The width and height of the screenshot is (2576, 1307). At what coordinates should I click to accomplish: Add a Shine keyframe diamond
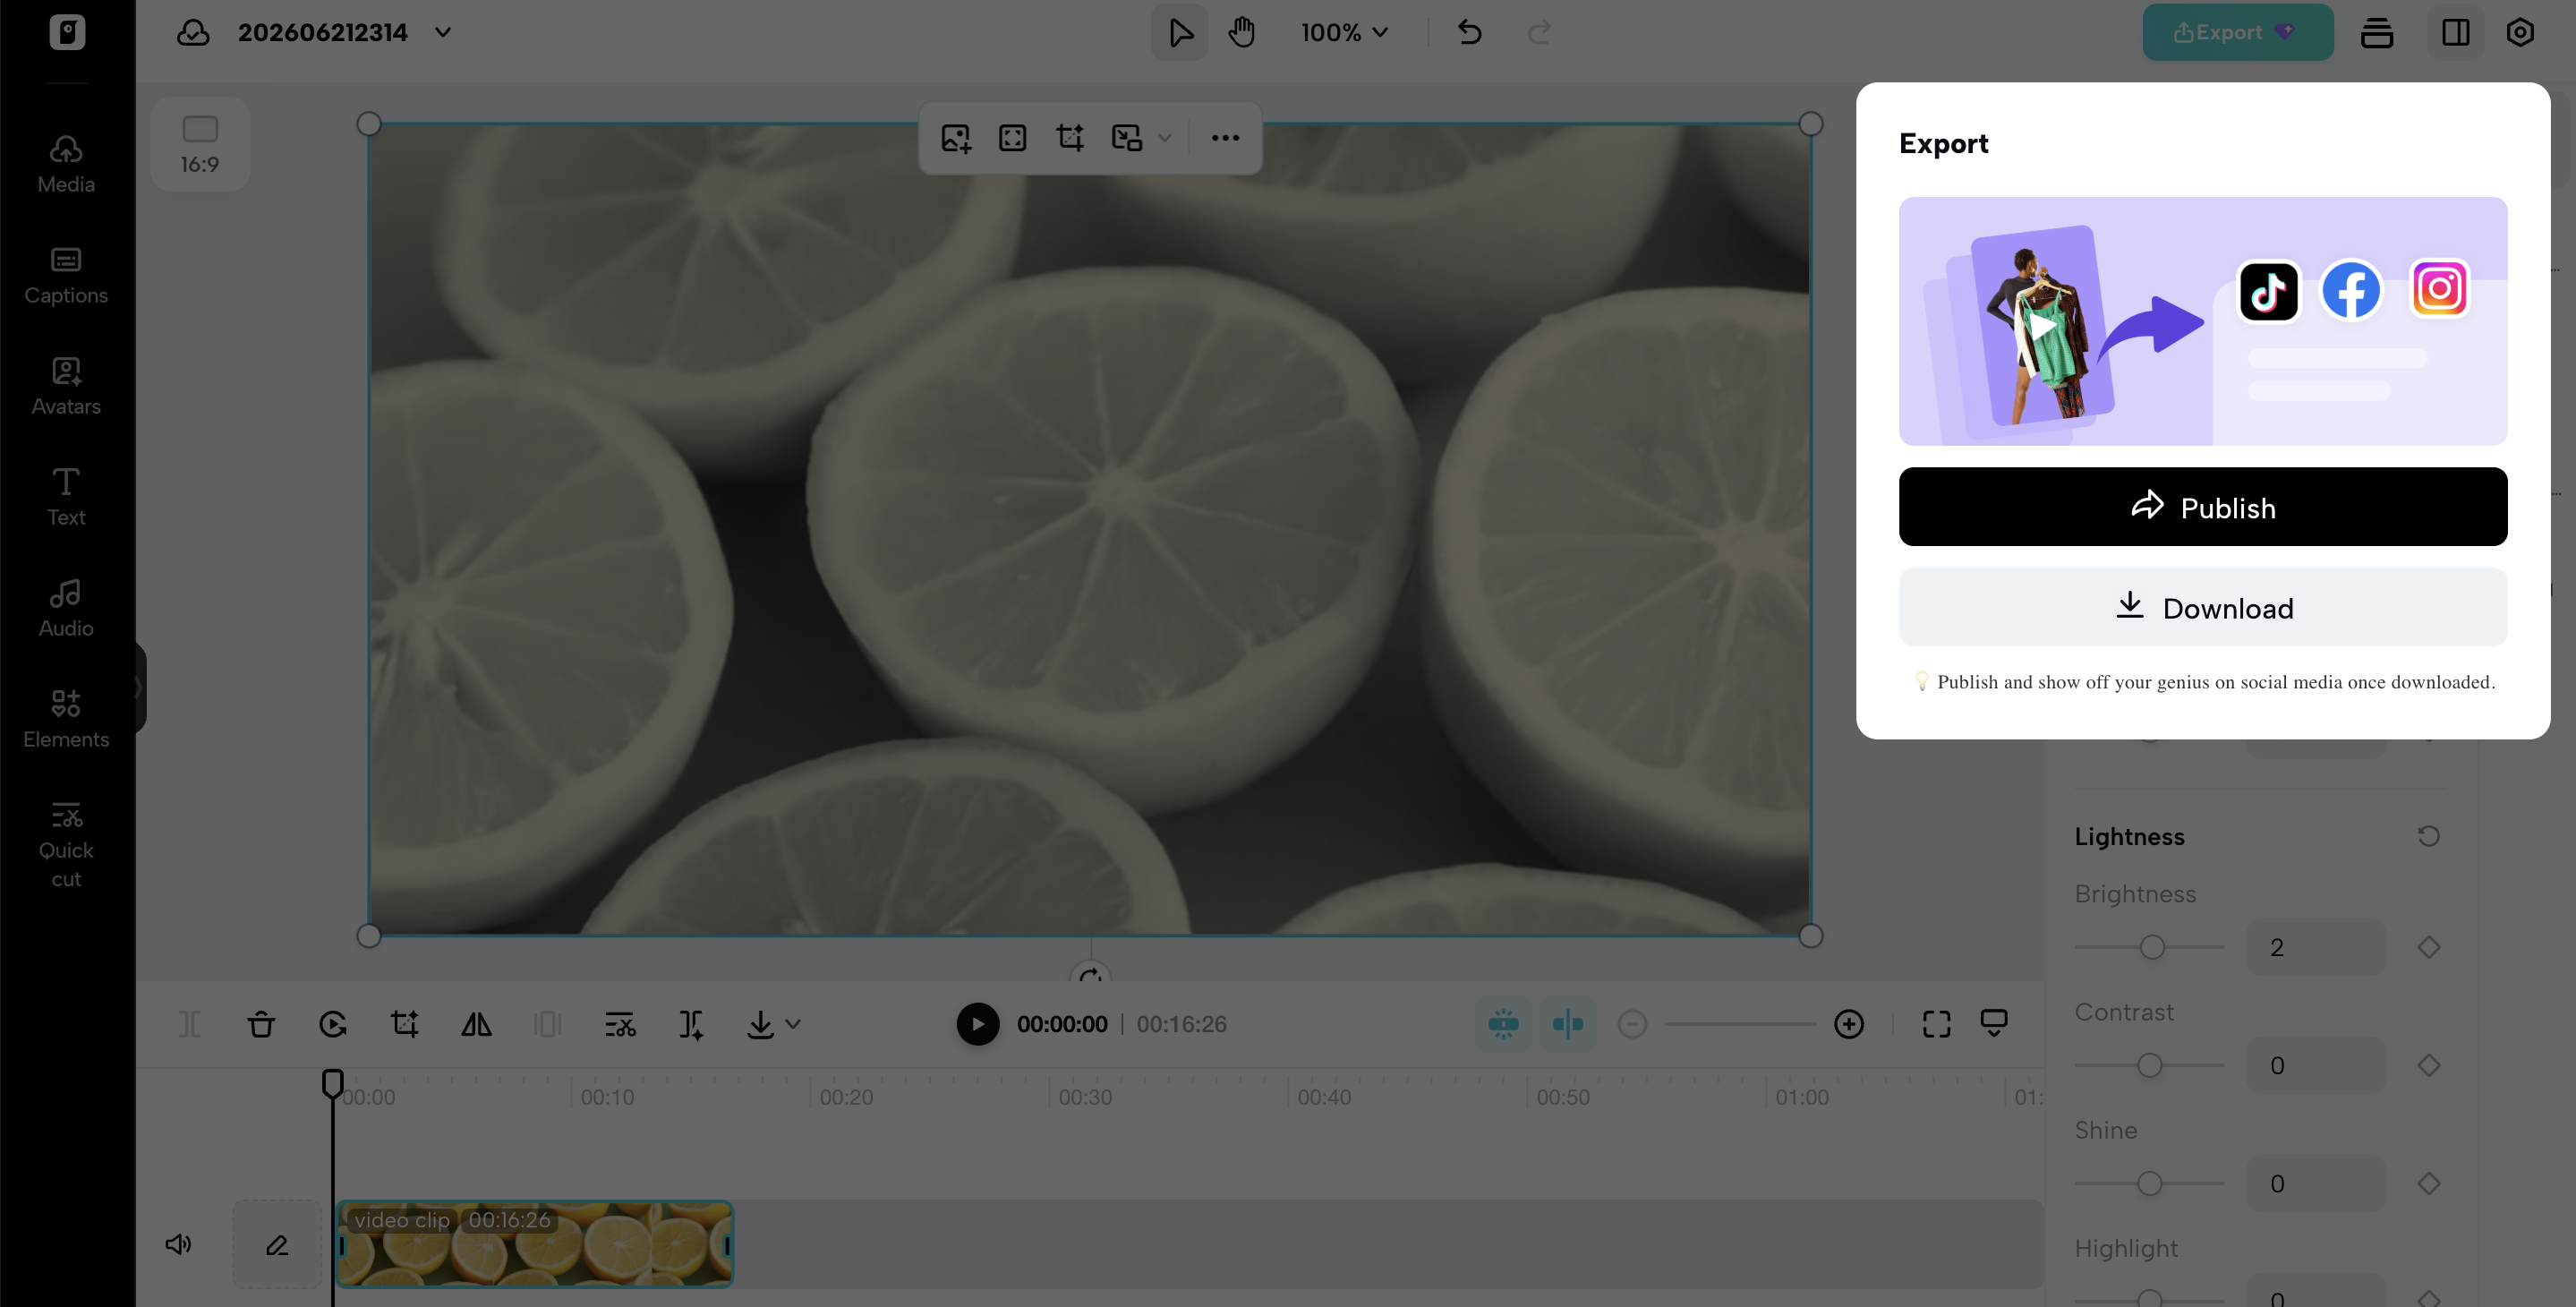click(2428, 1183)
